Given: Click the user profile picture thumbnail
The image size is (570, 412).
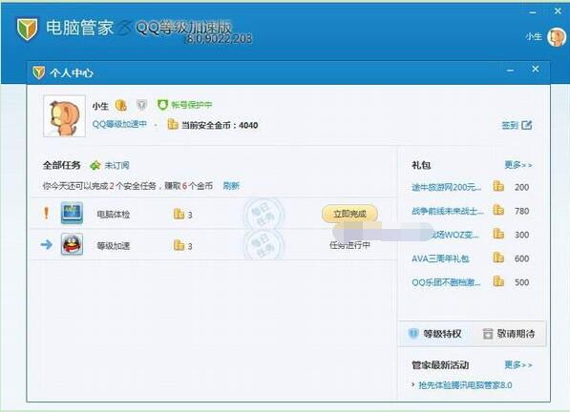Looking at the screenshot, I should pos(64,116).
